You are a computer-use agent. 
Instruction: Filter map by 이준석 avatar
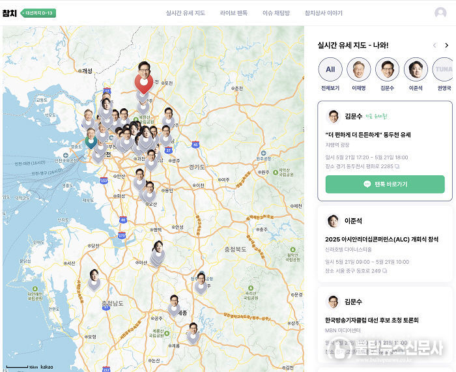click(x=416, y=69)
